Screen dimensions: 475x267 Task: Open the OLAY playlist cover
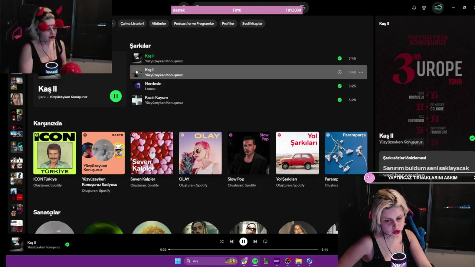click(200, 153)
